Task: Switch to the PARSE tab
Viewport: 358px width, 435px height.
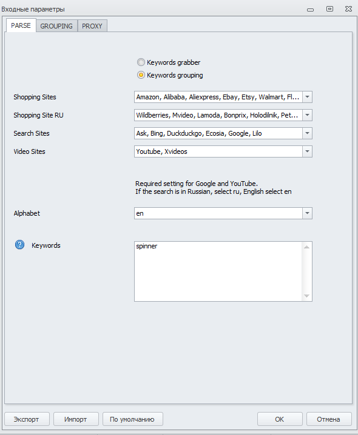Action: coord(21,25)
